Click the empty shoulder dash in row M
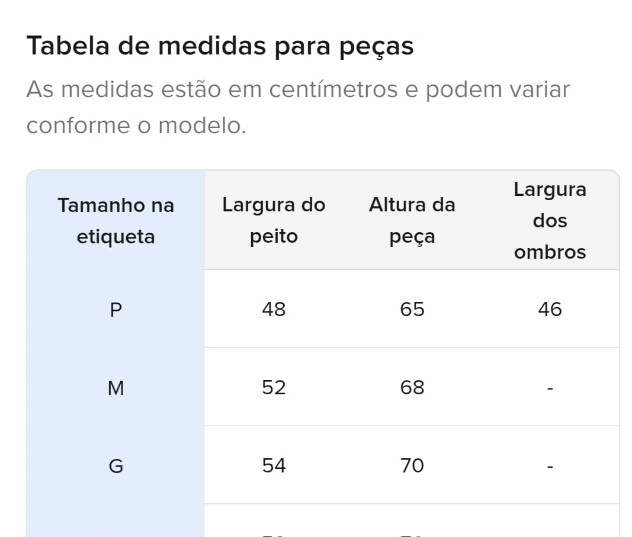Screen dimensions: 632x537 [x=550, y=389]
